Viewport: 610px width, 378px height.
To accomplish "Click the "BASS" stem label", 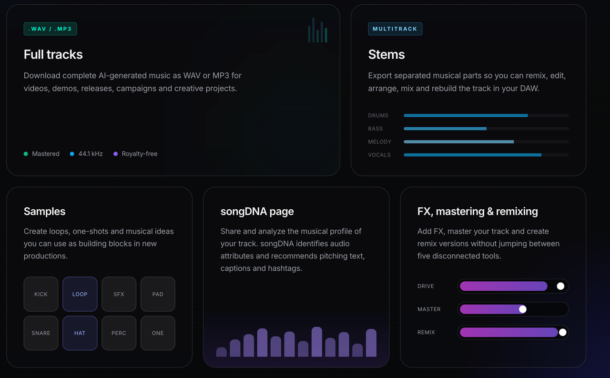I will coord(376,129).
